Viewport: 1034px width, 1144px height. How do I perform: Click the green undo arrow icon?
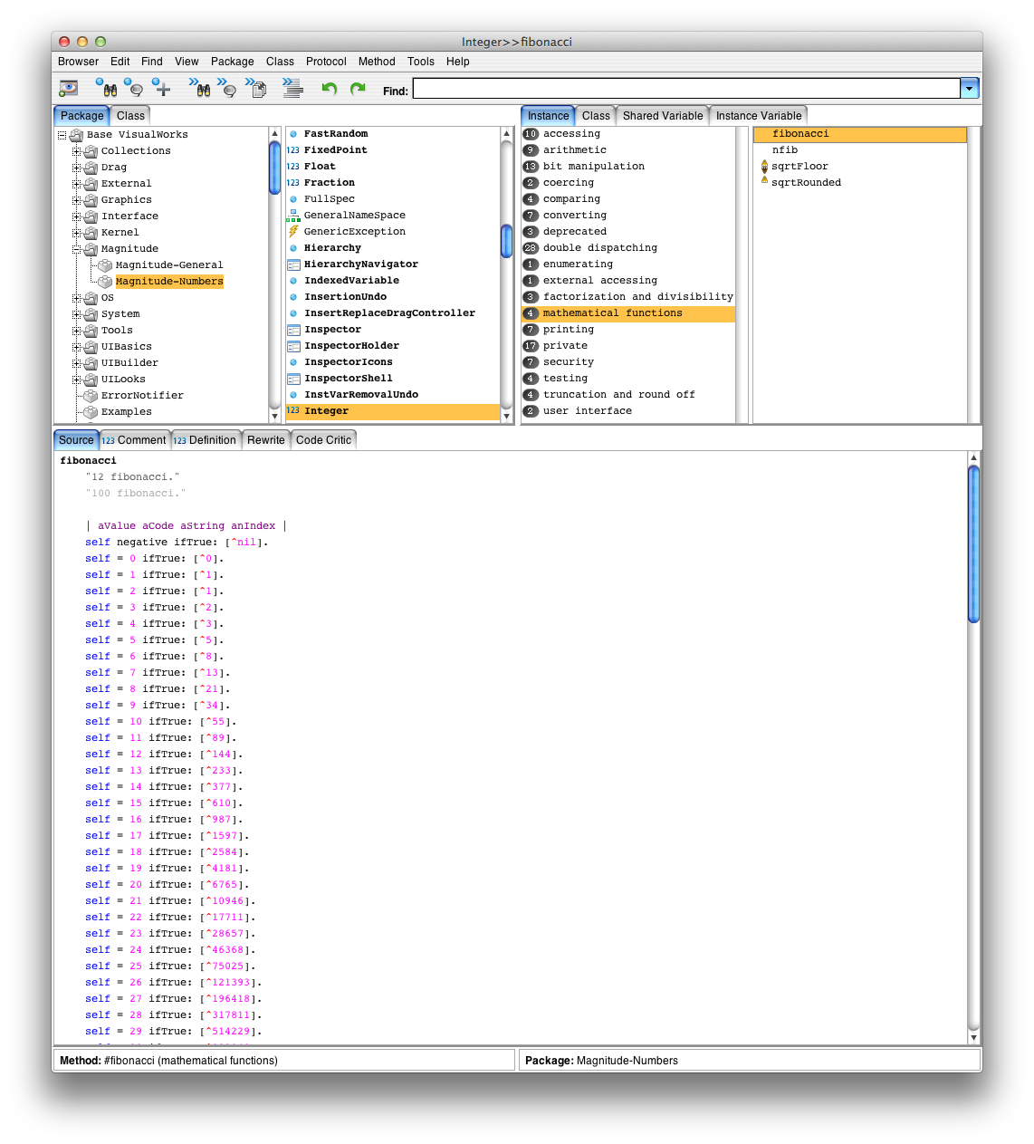coord(330,89)
